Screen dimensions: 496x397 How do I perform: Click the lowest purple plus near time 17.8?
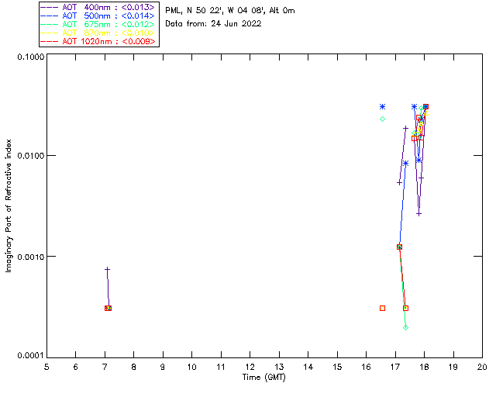pyautogui.click(x=418, y=214)
